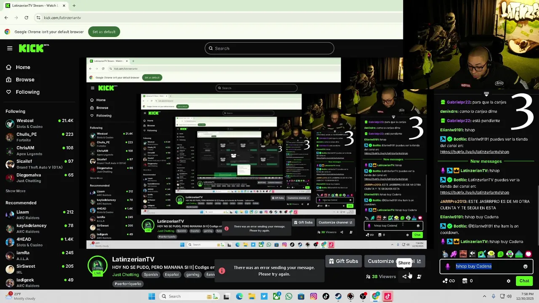This screenshot has height=303, width=539.
Task: Open Westcol channel in Following list
Action: click(40, 123)
